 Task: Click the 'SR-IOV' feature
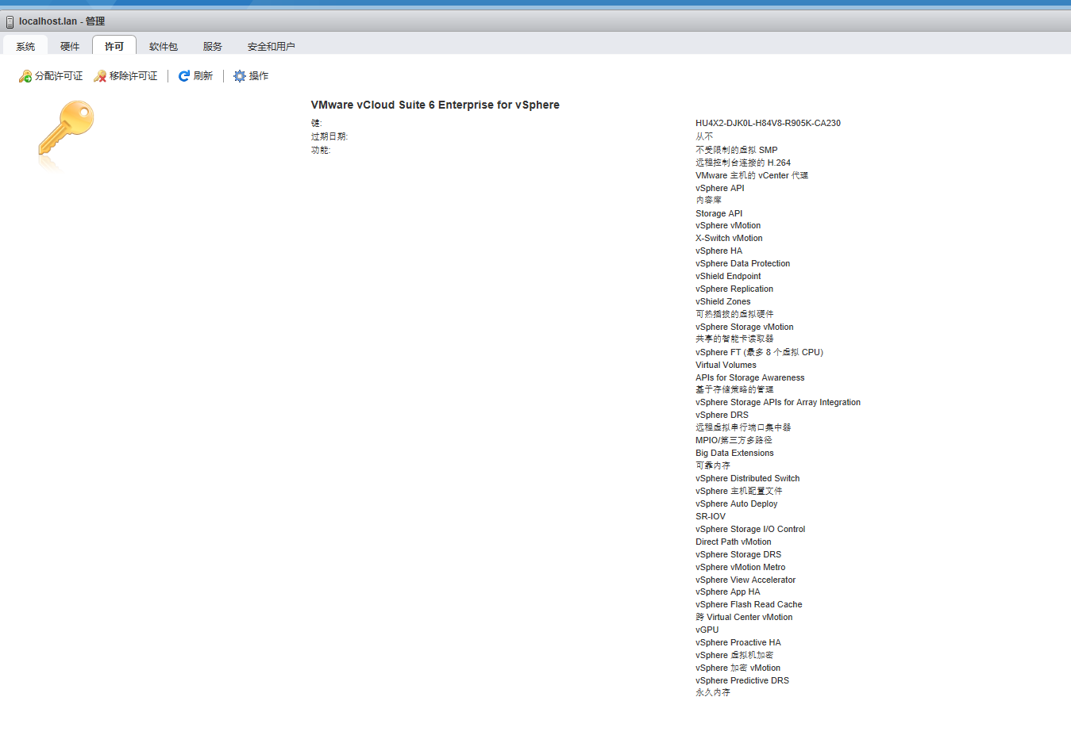[711, 516]
